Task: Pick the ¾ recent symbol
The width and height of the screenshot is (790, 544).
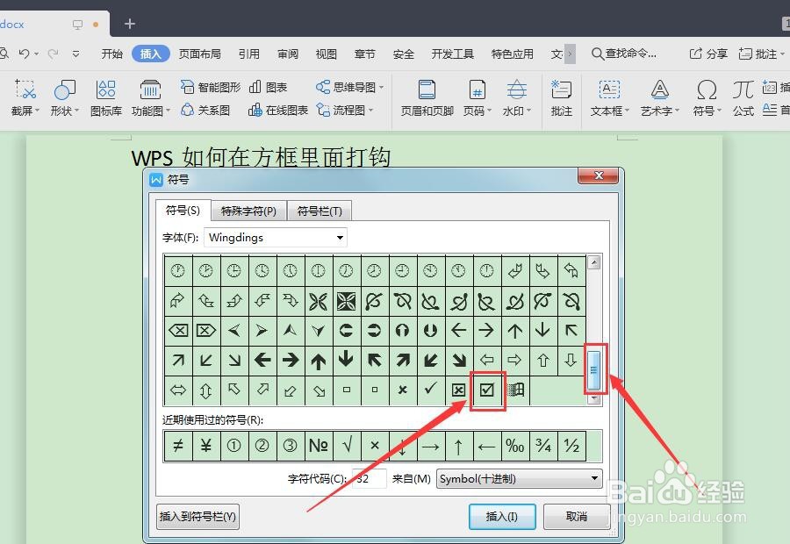Action: pos(543,446)
